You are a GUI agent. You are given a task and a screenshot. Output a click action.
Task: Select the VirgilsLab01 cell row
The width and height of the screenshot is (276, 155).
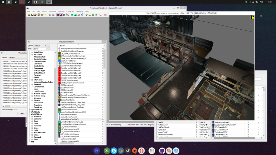(181, 130)
